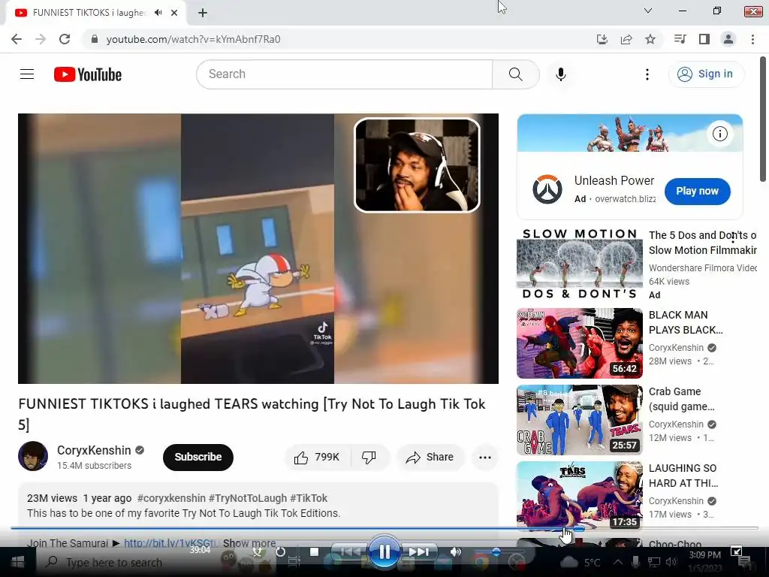Select the FUNNIEST TIKTOKS browser tab

click(89, 13)
